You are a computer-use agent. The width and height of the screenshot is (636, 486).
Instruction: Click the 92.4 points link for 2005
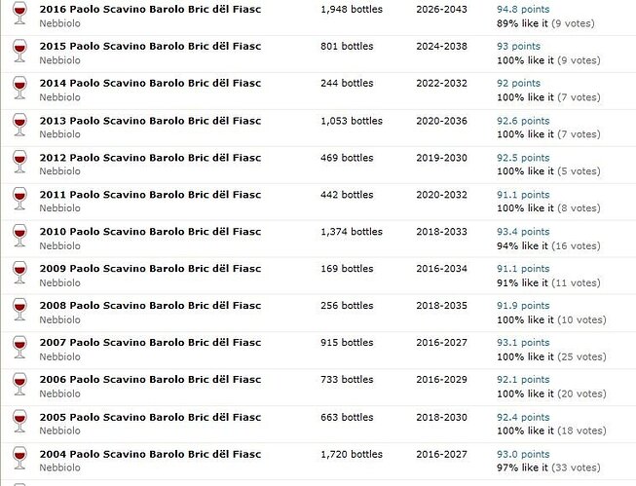pos(523,418)
